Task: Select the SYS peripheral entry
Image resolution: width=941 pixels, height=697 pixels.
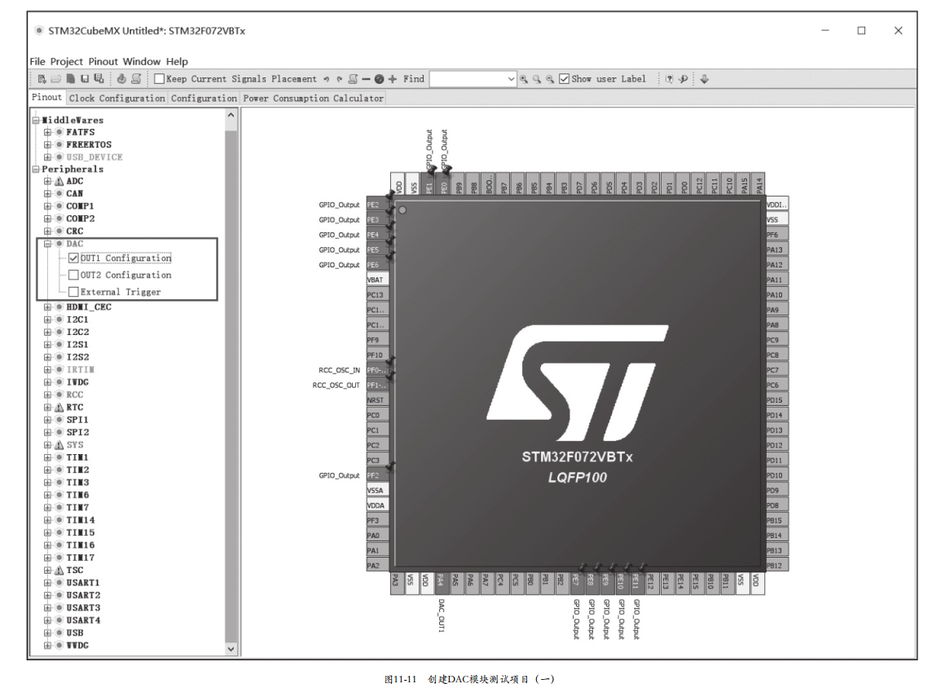Action: [75, 445]
